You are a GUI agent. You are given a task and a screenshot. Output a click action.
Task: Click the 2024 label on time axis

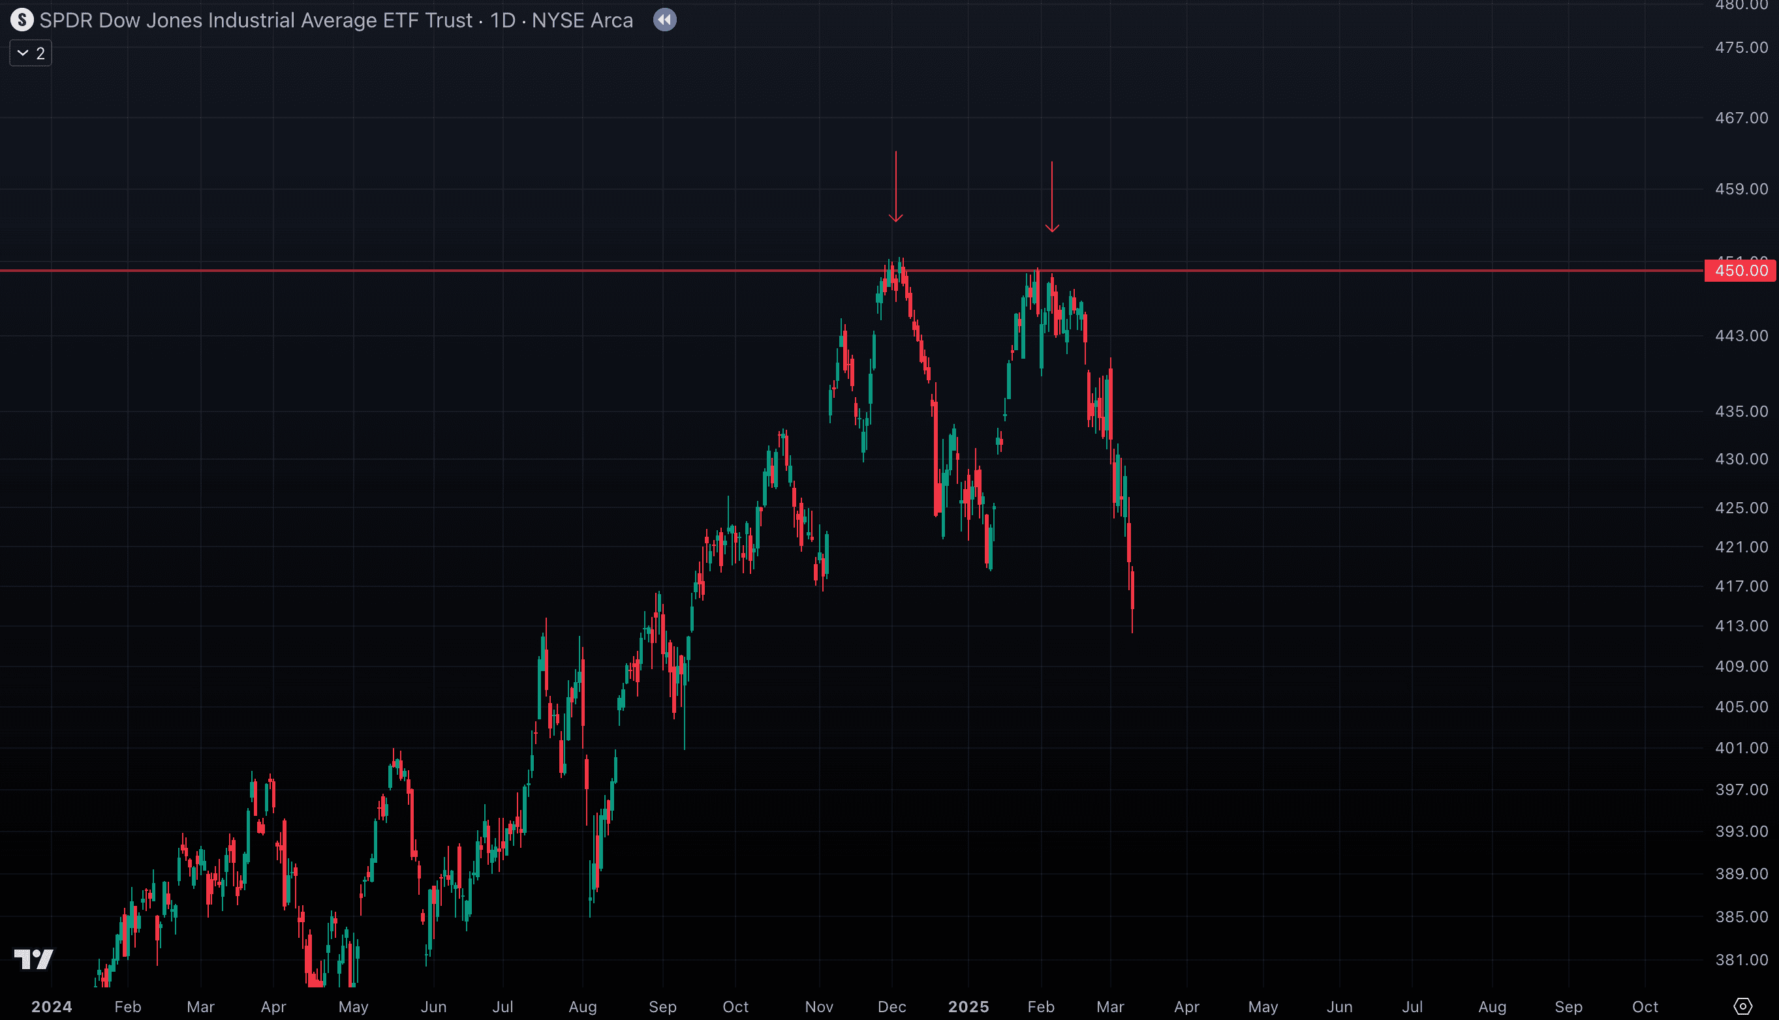(x=51, y=1007)
